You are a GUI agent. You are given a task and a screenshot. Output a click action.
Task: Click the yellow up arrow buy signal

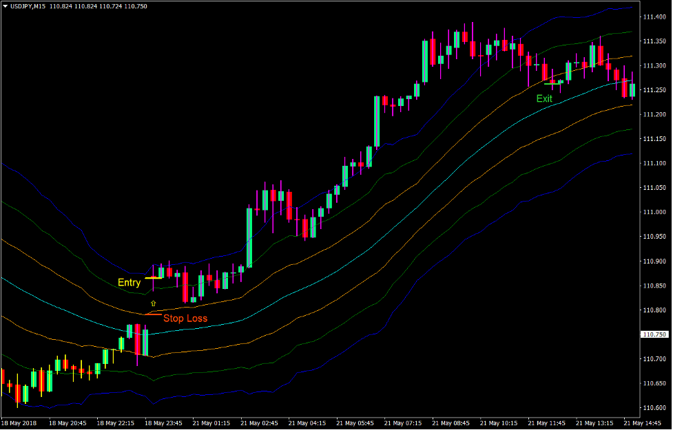(x=153, y=303)
